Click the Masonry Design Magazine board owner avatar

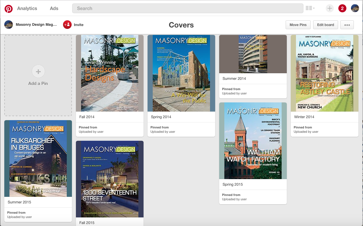9,25
